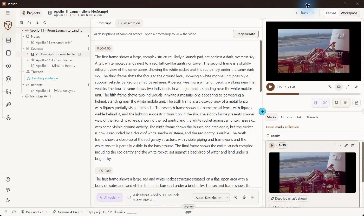Edit the 0:59 mark with the pencil
The width and height of the screenshot is (364, 216).
[346, 145]
